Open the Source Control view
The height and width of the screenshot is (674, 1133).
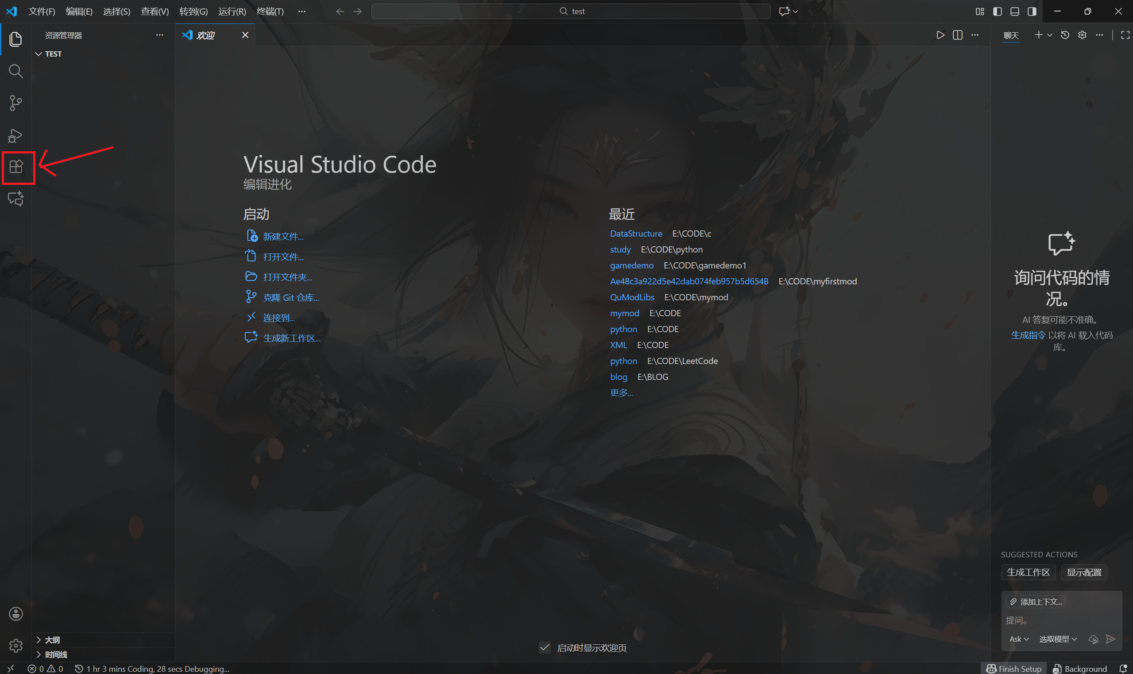coord(15,103)
